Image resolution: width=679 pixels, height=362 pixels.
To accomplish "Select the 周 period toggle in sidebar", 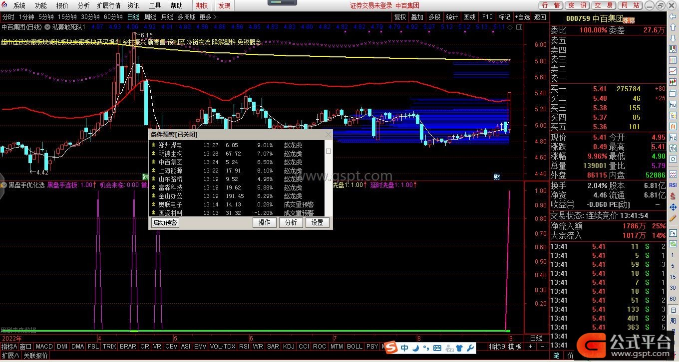I will pos(673,321).
